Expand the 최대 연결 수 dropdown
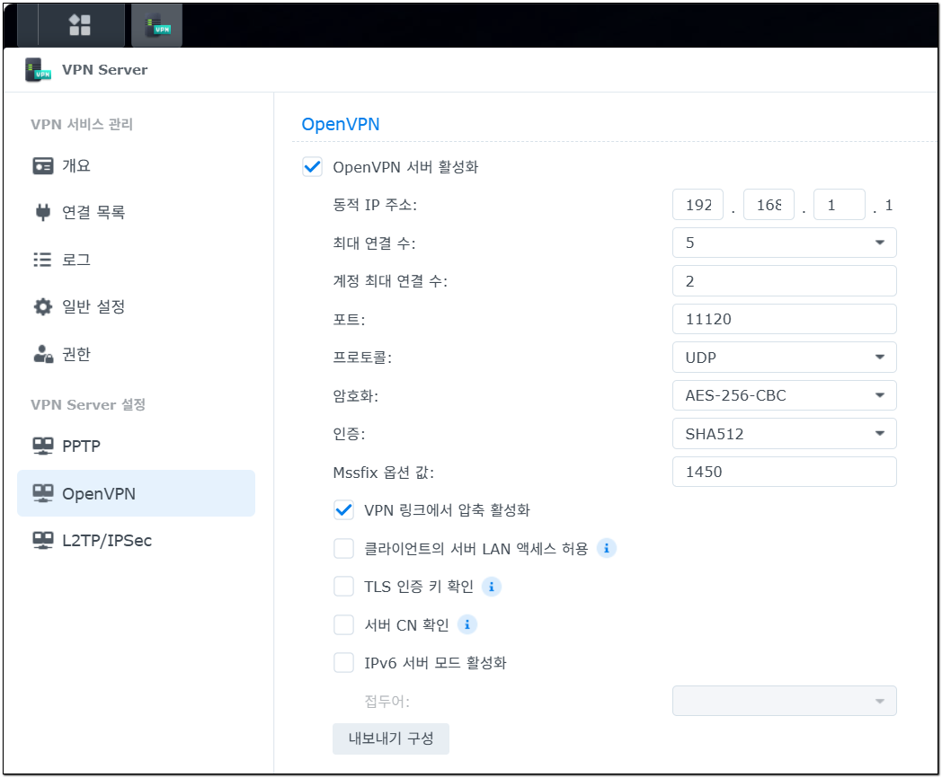 (x=784, y=243)
